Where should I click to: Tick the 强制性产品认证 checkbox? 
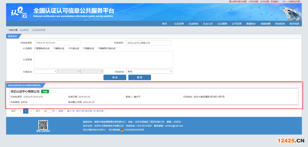click(98, 48)
